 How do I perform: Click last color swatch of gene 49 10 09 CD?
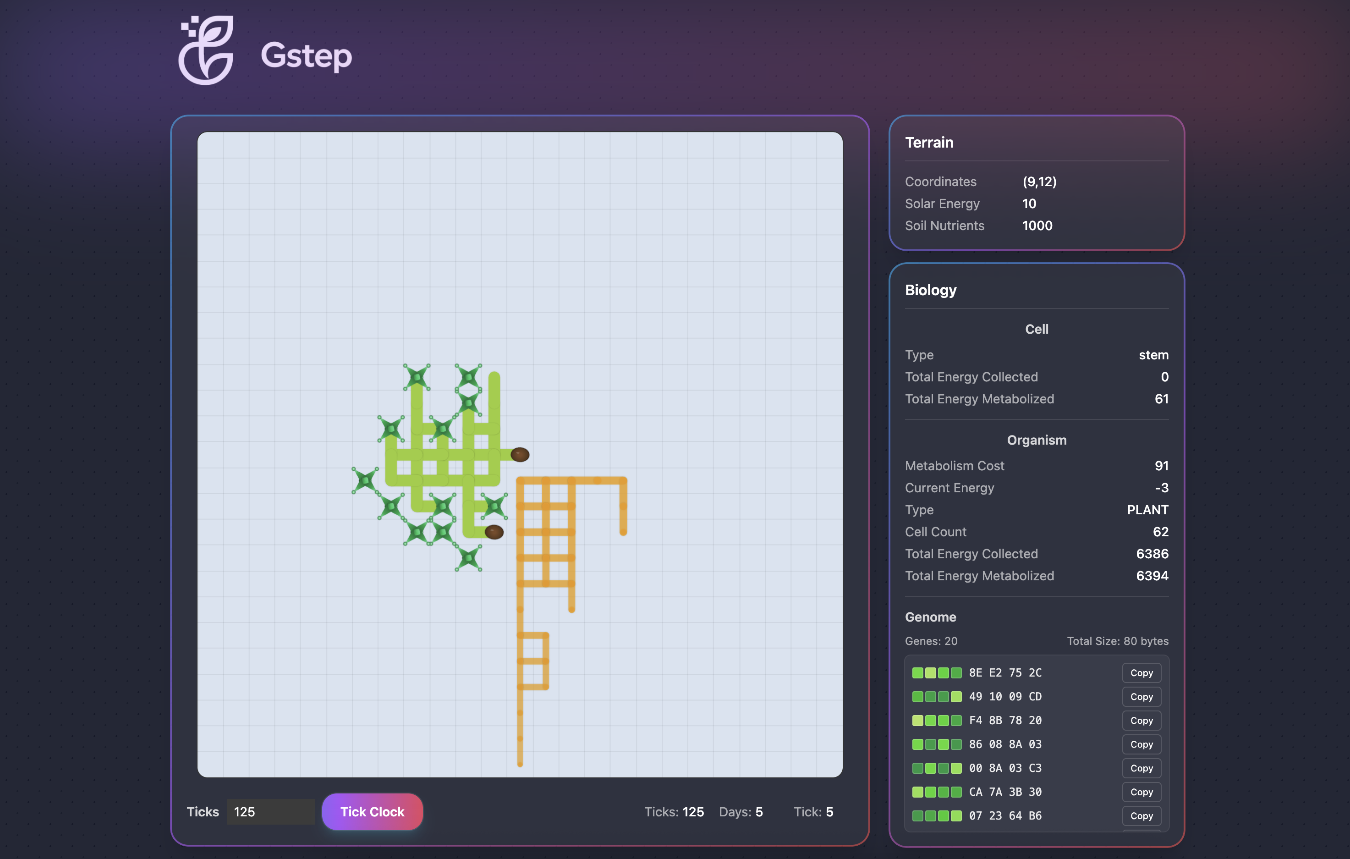tap(956, 696)
